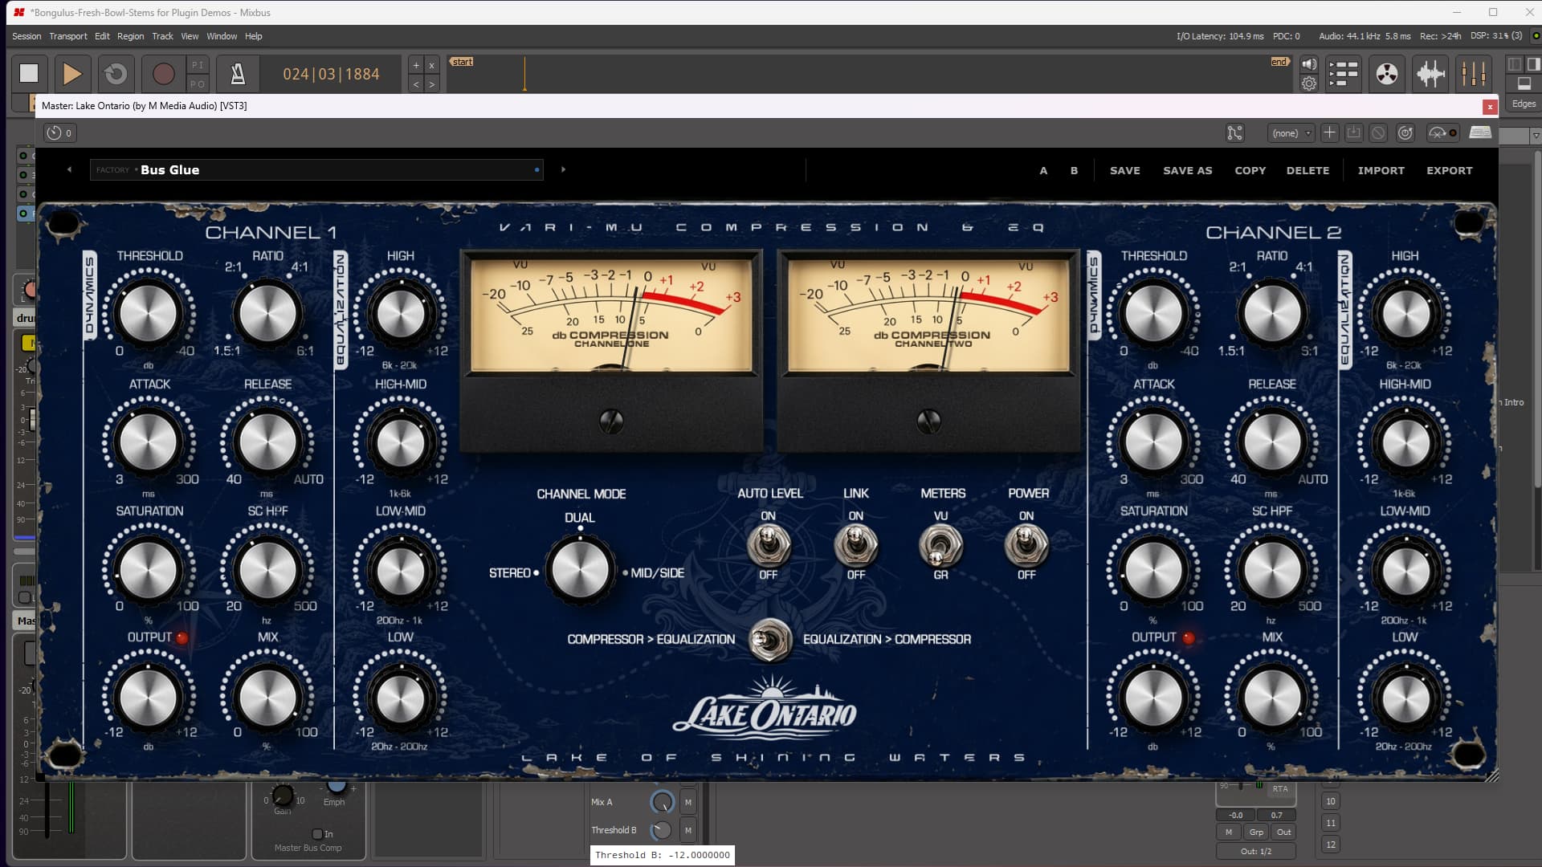Toggle loop playback button

pyautogui.click(x=116, y=74)
